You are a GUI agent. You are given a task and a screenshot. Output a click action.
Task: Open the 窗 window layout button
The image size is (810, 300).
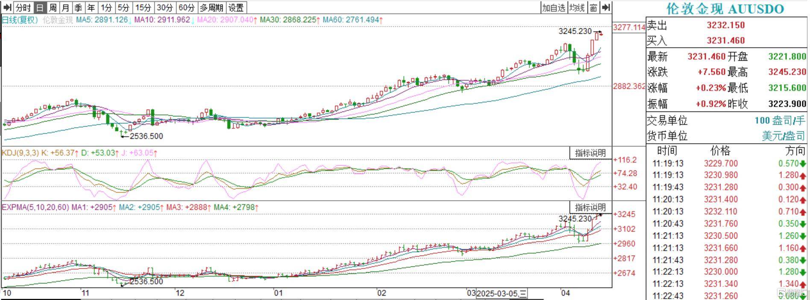coord(593,8)
